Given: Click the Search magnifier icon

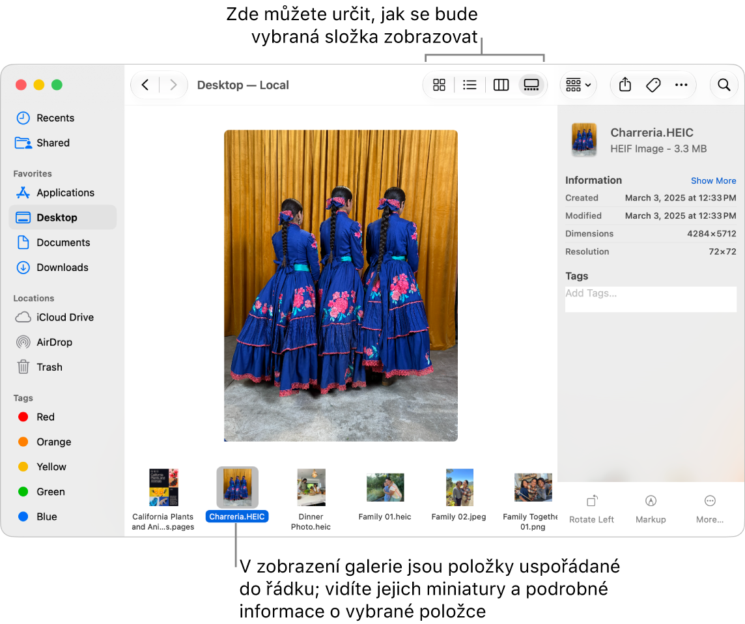Looking at the screenshot, I should pos(724,85).
